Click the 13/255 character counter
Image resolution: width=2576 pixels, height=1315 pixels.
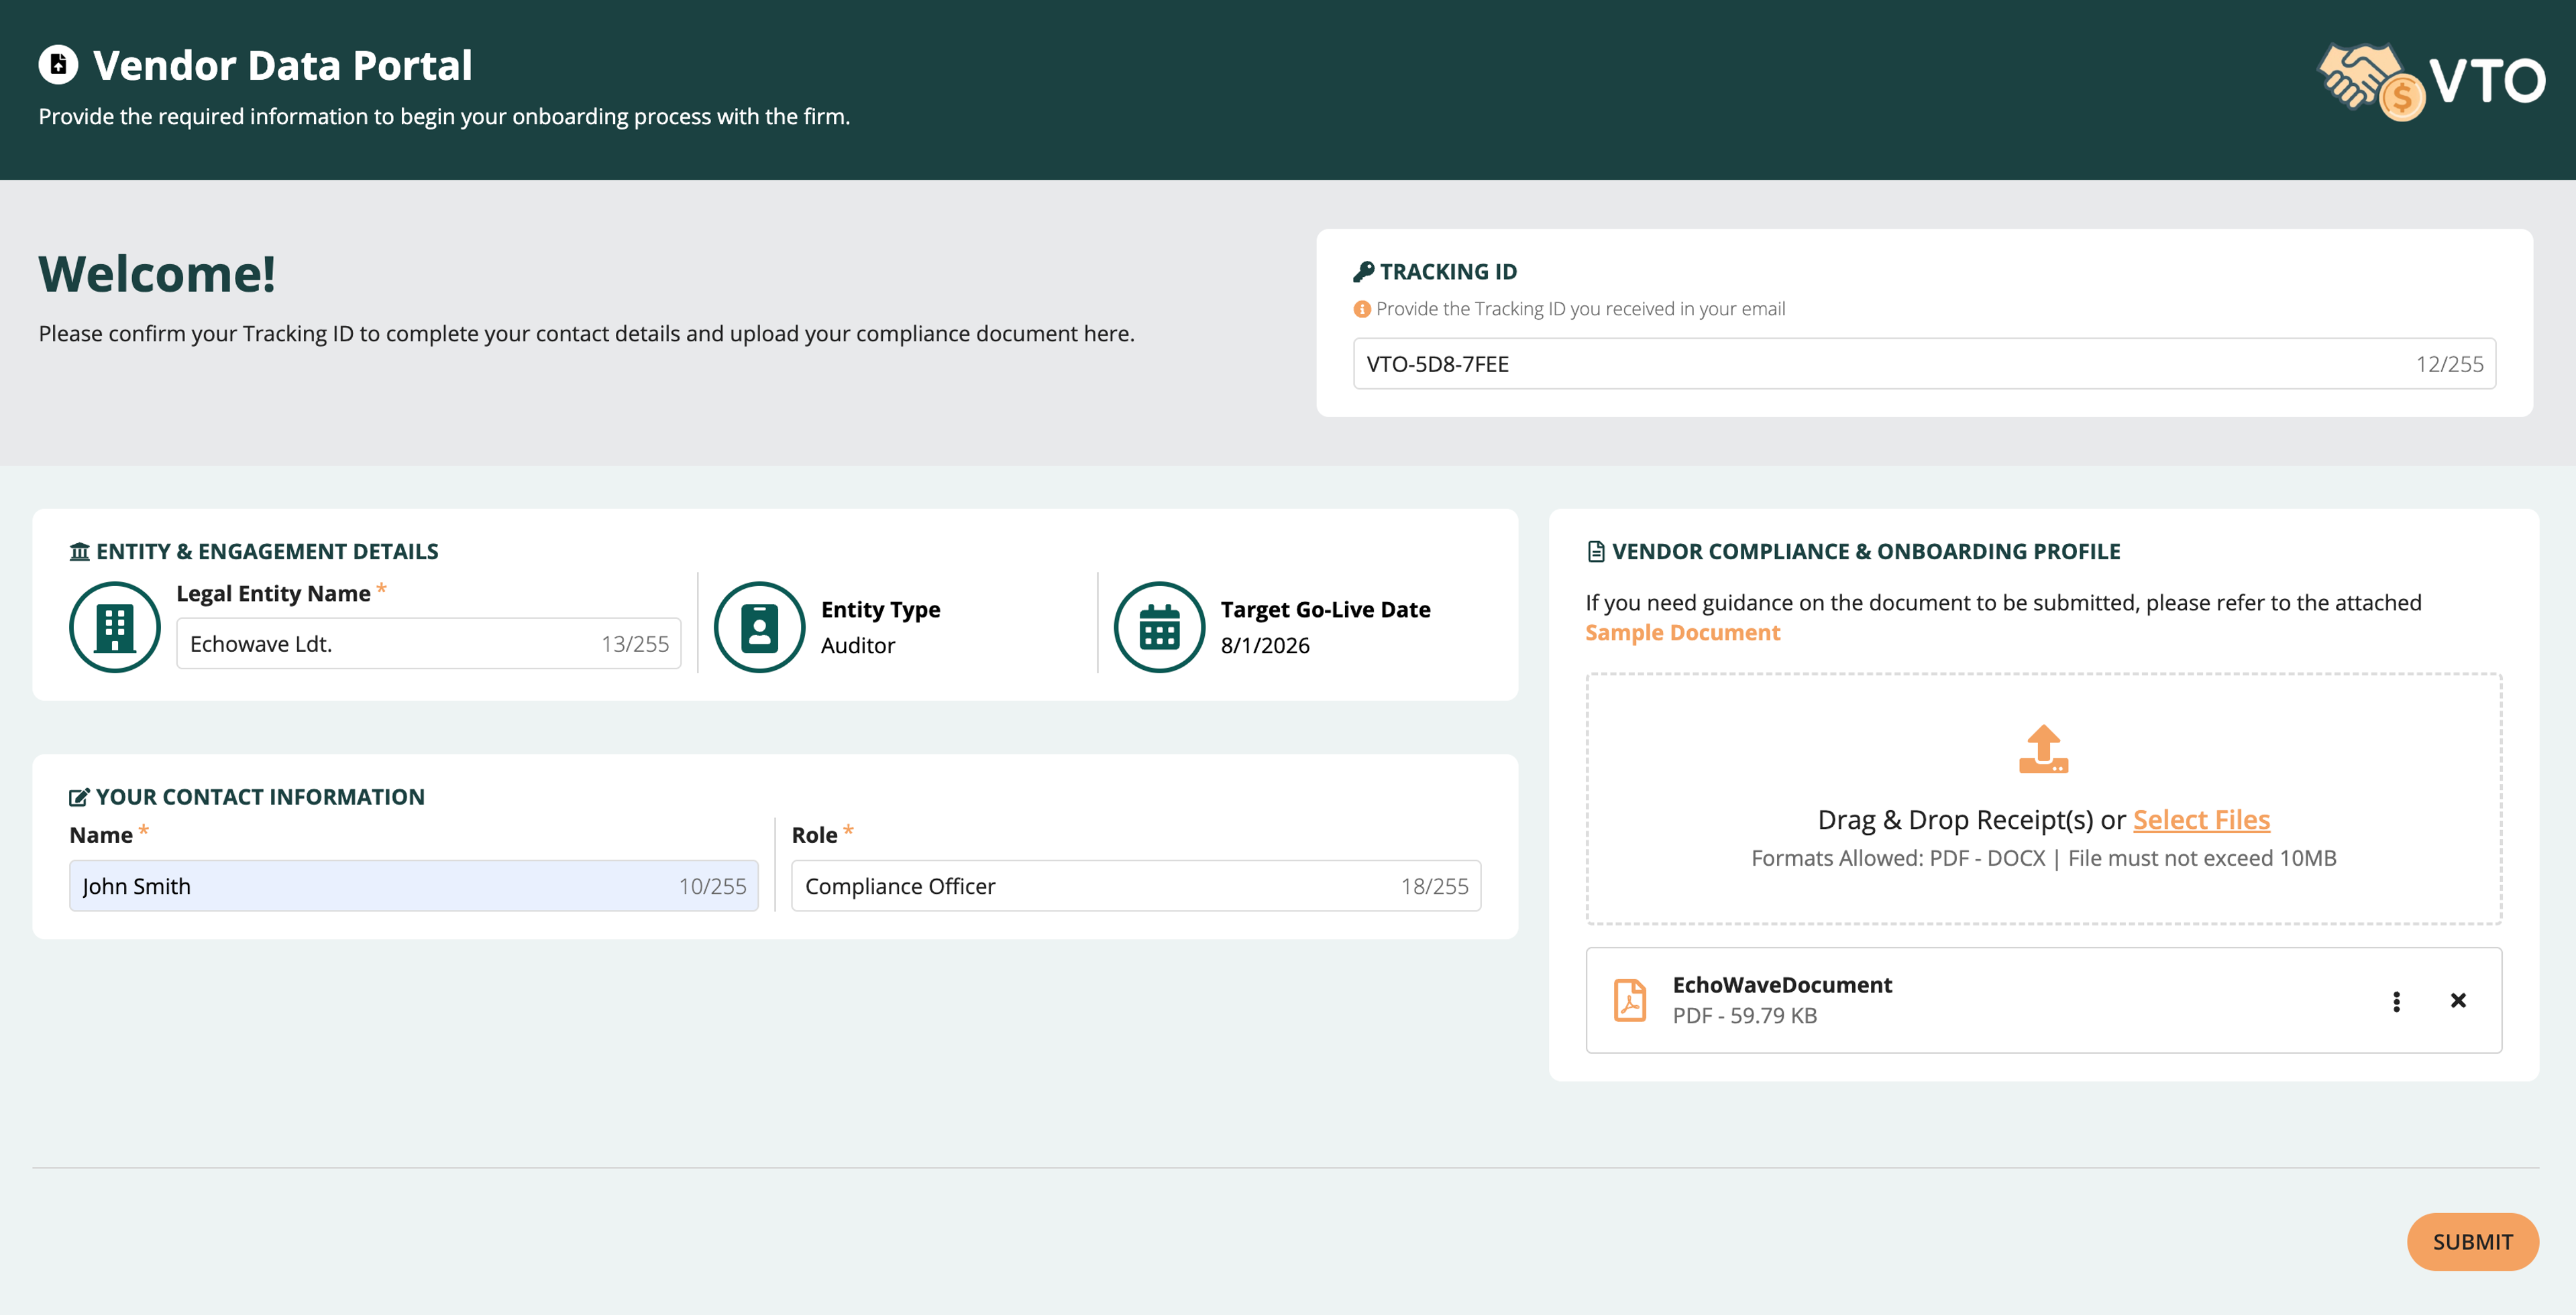pyautogui.click(x=635, y=644)
